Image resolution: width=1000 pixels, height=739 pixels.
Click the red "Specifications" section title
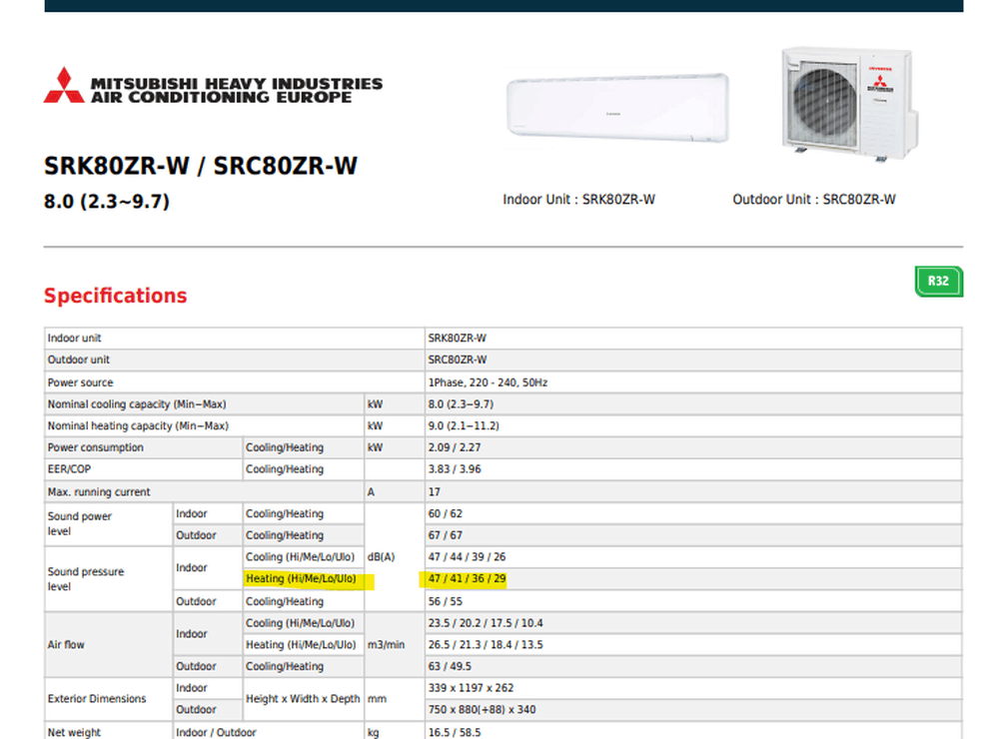point(116,296)
